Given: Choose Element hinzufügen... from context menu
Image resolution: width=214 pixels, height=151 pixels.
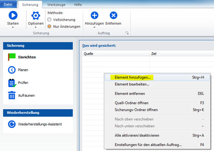Looking at the screenshot, I should pyautogui.click(x=157, y=77).
